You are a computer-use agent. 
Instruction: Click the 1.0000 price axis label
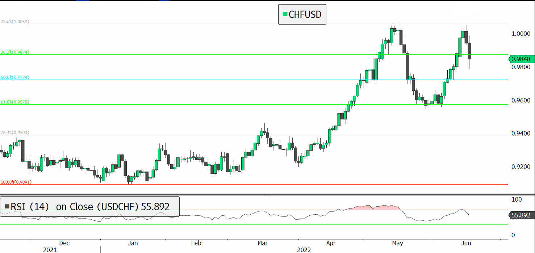click(x=521, y=34)
